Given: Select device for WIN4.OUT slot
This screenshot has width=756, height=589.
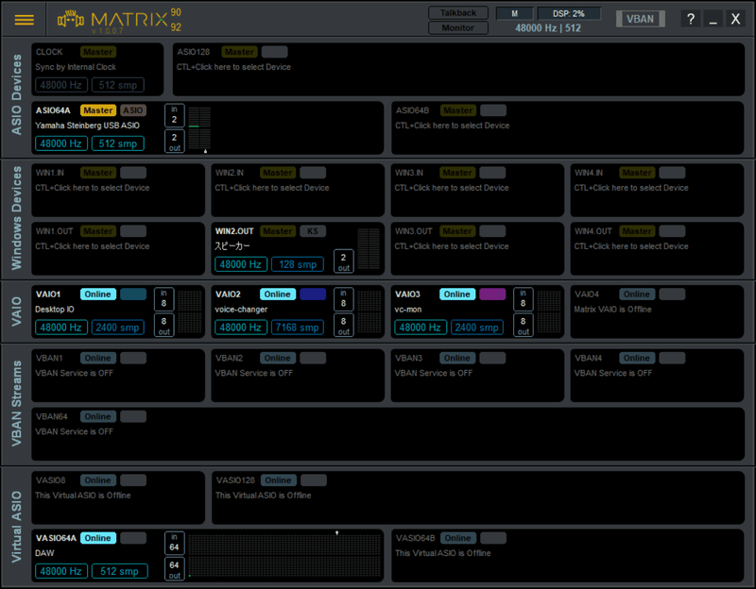Looking at the screenshot, I should (x=631, y=246).
